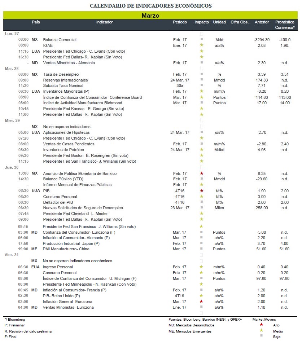Click the red Alto star in legend
The image size is (302, 343).
261,325
